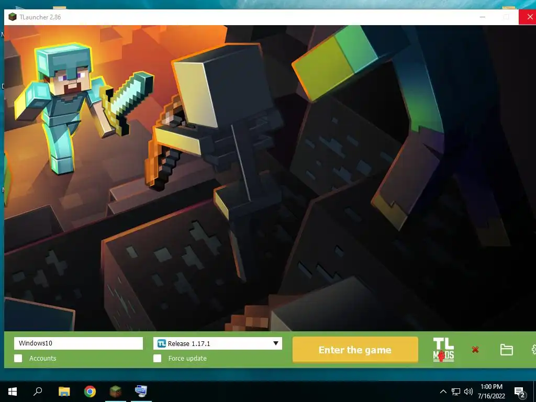Screen dimensions: 536x402
Task: Click the Enter the game button
Action: pos(355,350)
